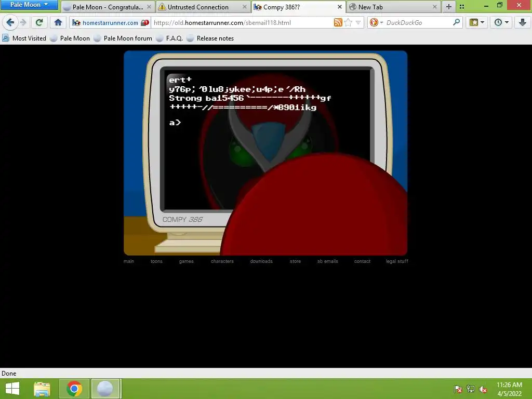Image resolution: width=532 pixels, height=399 pixels.
Task: Open the DuckDuckGo search engine selector
Action: (376, 23)
